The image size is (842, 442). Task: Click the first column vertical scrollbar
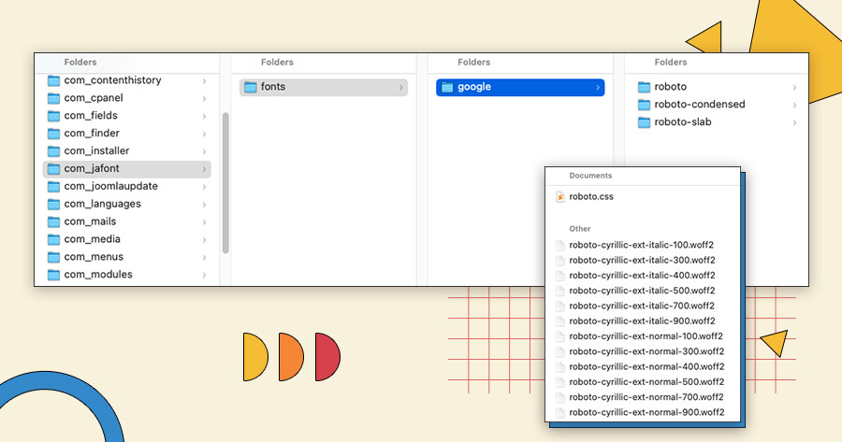pyautogui.click(x=225, y=183)
